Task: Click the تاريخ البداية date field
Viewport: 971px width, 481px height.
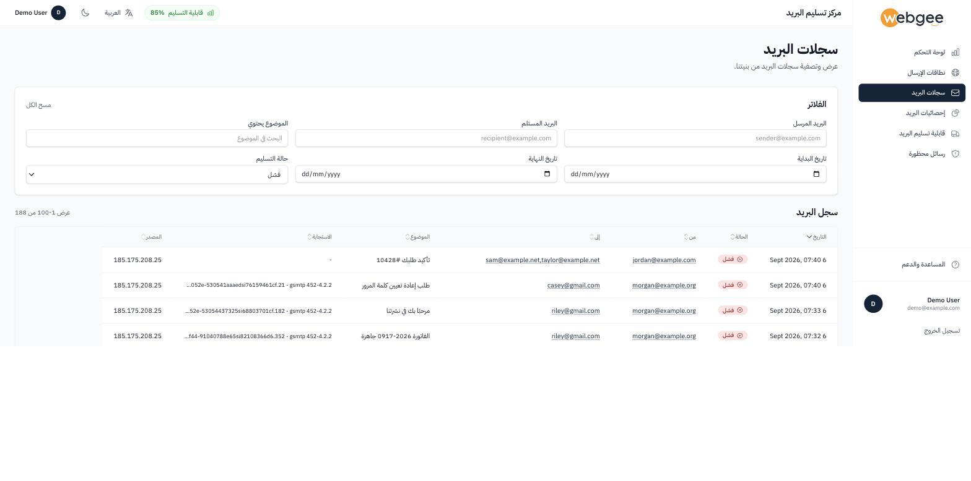Action: coord(695,174)
